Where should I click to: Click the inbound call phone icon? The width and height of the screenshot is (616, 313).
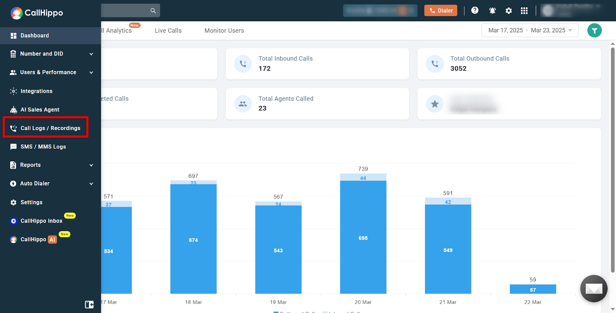pyautogui.click(x=243, y=64)
